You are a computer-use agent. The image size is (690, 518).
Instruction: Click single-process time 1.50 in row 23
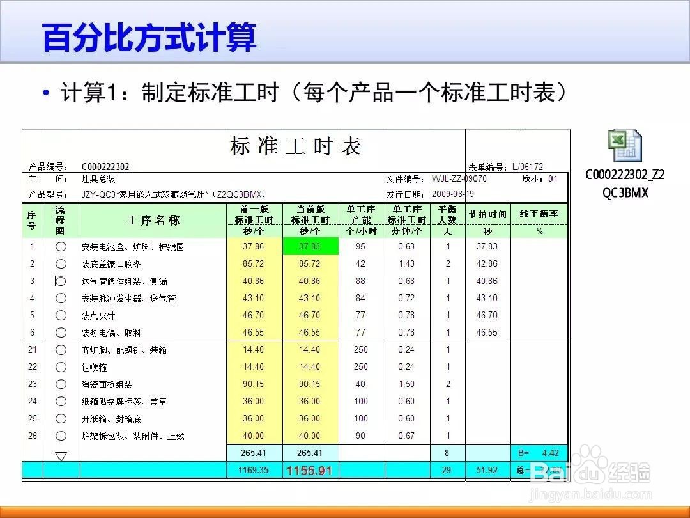406,384
